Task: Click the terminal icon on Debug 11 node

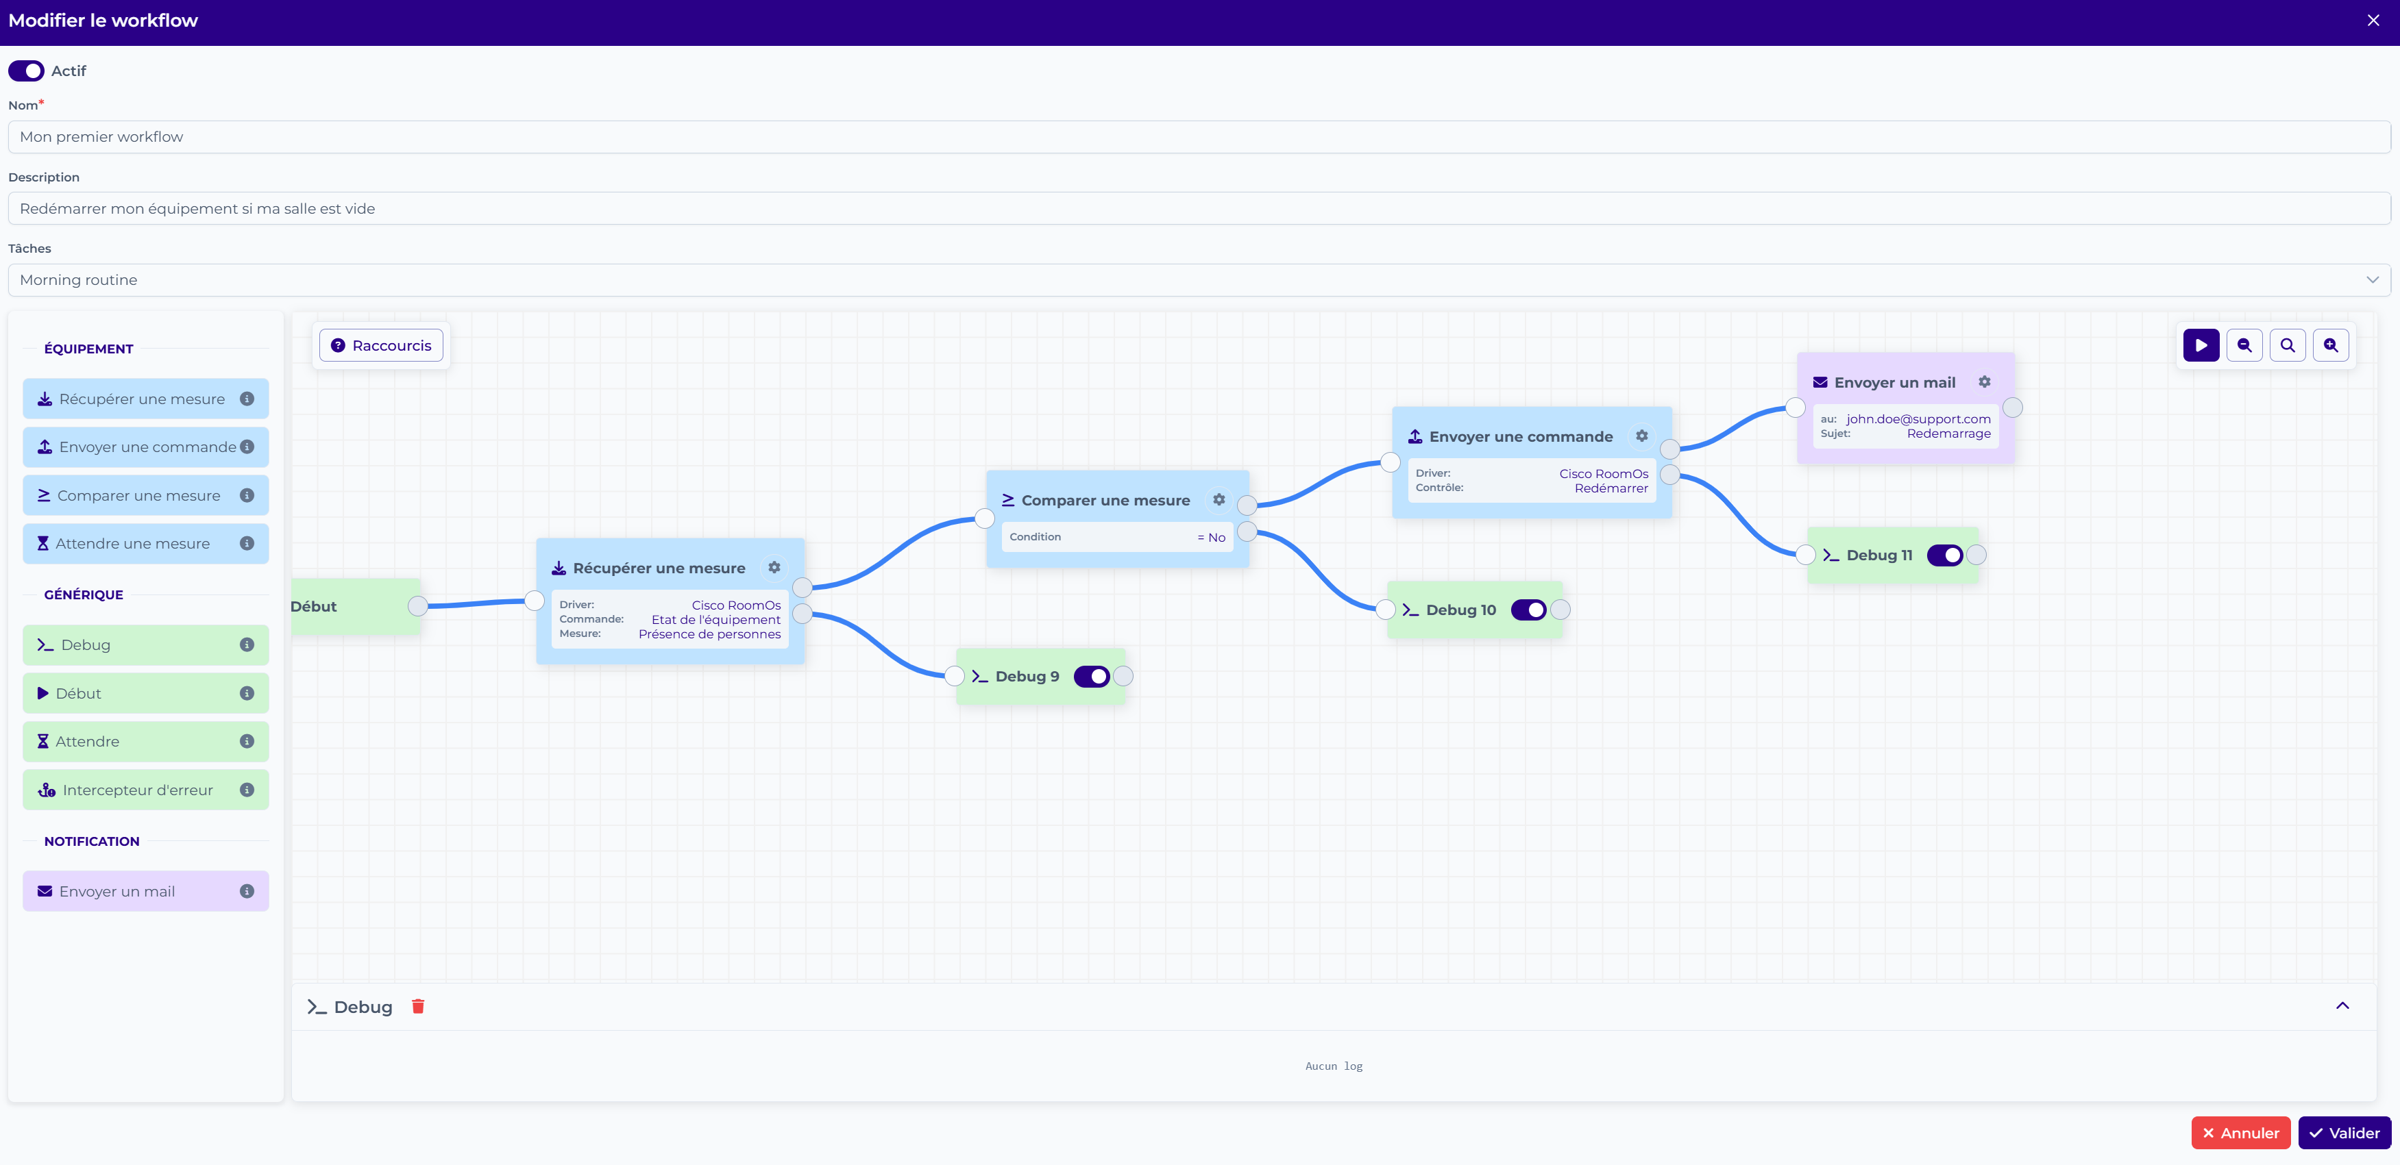Action: tap(1830, 555)
